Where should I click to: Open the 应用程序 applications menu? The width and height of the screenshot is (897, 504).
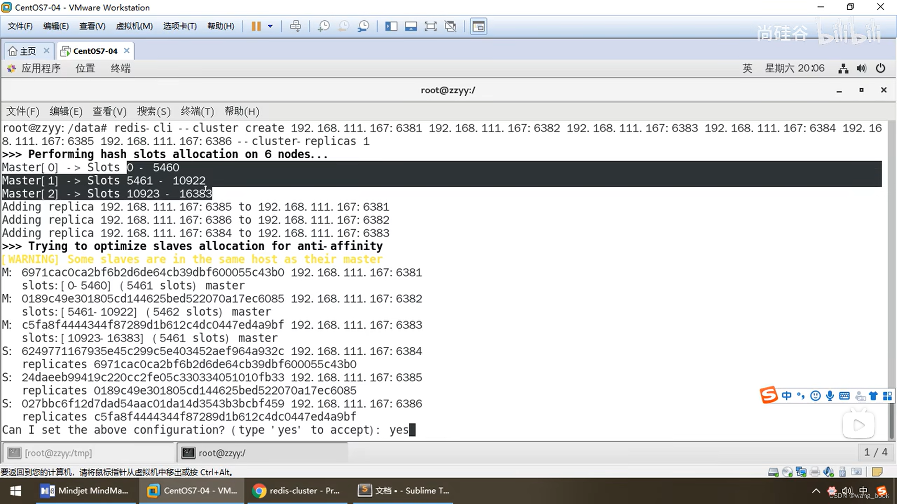41,68
